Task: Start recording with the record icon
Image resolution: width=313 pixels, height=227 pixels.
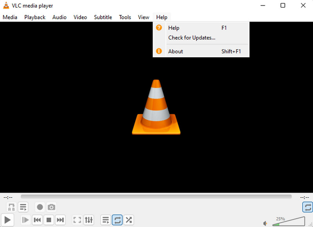Action: pyautogui.click(x=40, y=207)
